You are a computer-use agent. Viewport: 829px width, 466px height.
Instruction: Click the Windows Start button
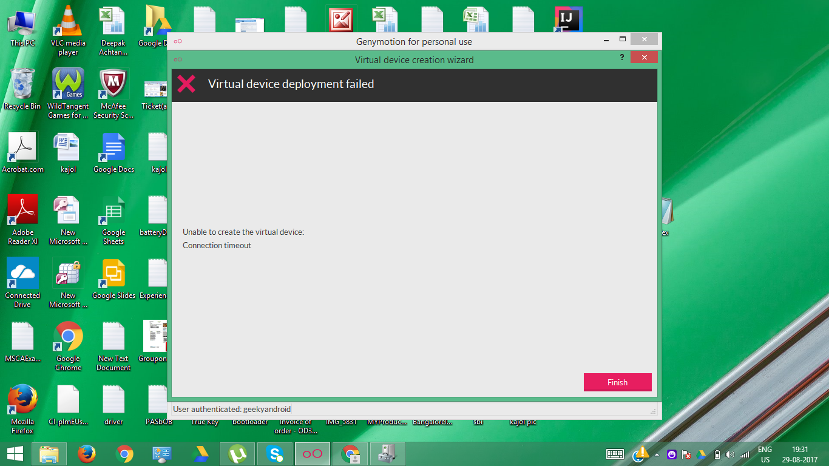[15, 454]
